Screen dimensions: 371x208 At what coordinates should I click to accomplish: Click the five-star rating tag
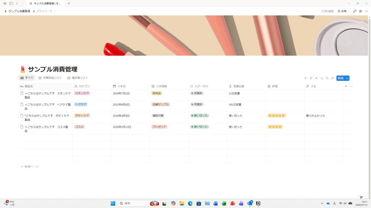tap(276, 116)
